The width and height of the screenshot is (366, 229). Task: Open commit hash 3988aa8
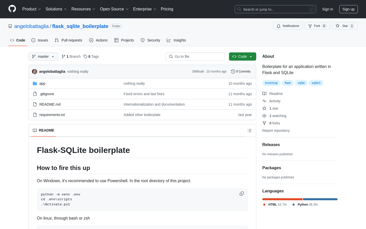pos(198,71)
